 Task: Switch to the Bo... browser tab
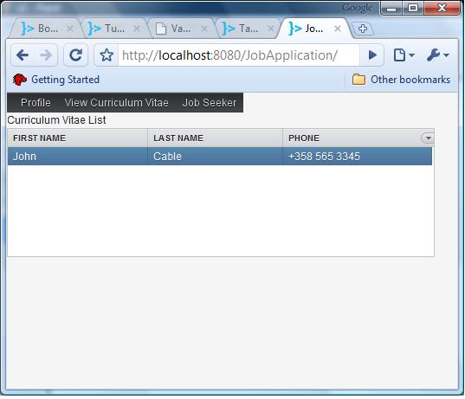[44, 29]
